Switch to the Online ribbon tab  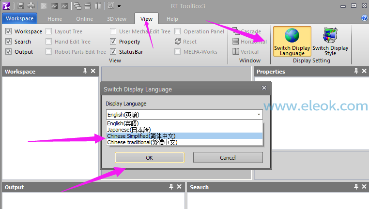click(x=84, y=19)
